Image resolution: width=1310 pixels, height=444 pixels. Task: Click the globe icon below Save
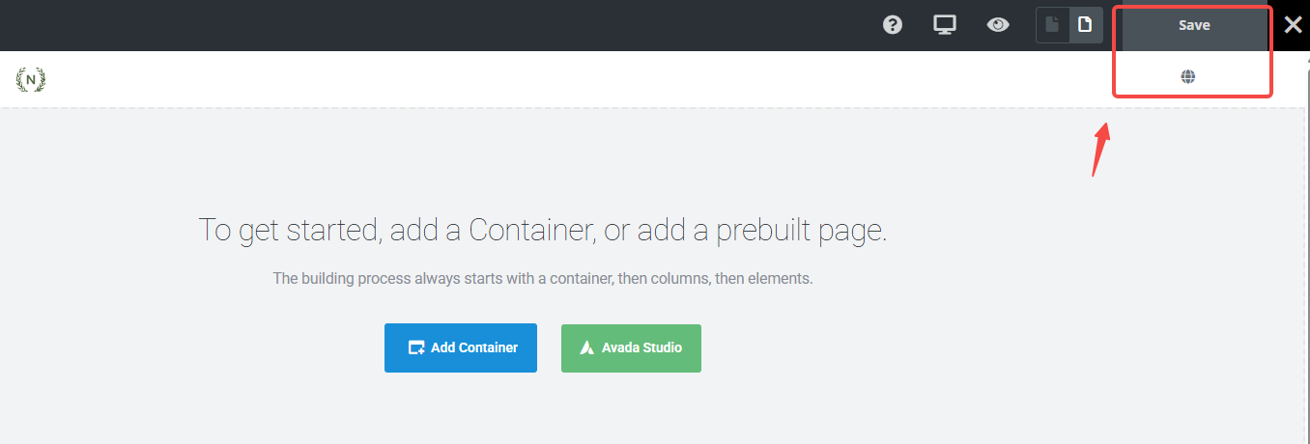click(x=1188, y=77)
